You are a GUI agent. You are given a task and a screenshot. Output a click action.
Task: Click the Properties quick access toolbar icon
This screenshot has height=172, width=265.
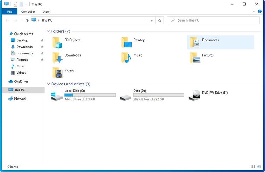click(15, 4)
